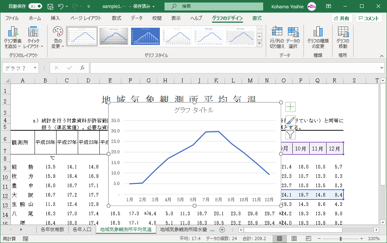This screenshot has width=387, height=243.
Task: Open Select Data (データの選択) icon
Action: coord(293,32)
